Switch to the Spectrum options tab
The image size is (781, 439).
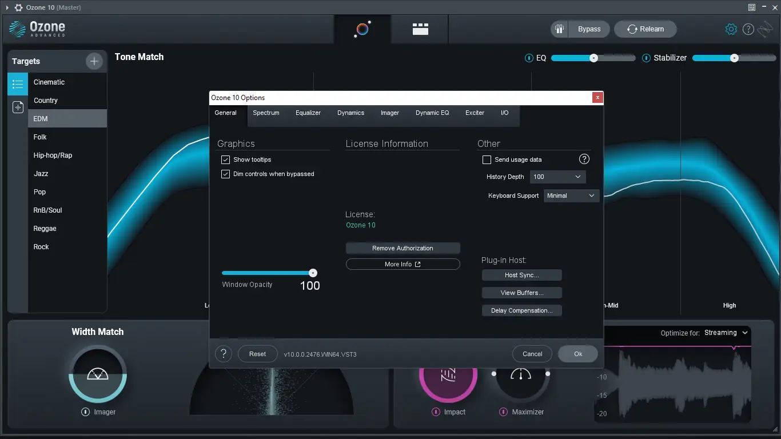(266, 113)
